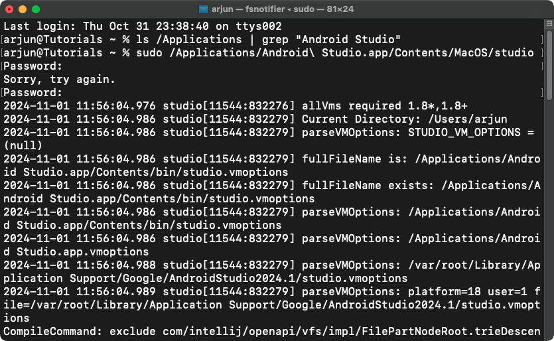Click the home folder icon in the title bar
The width and height of the screenshot is (554, 341).
(x=204, y=10)
